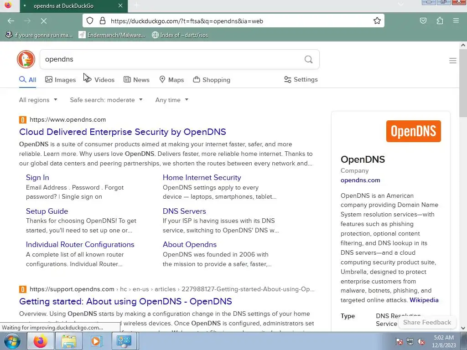Switch to the Shopping tab
The image size is (467, 350).
(x=212, y=80)
